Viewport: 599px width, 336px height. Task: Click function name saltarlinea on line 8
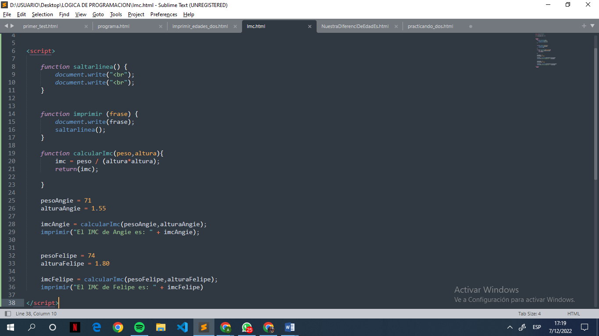pos(93,66)
